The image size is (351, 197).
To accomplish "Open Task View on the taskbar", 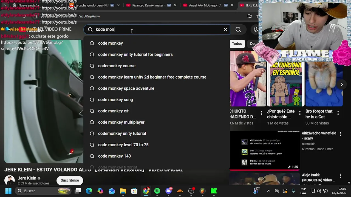I will point(78,191).
